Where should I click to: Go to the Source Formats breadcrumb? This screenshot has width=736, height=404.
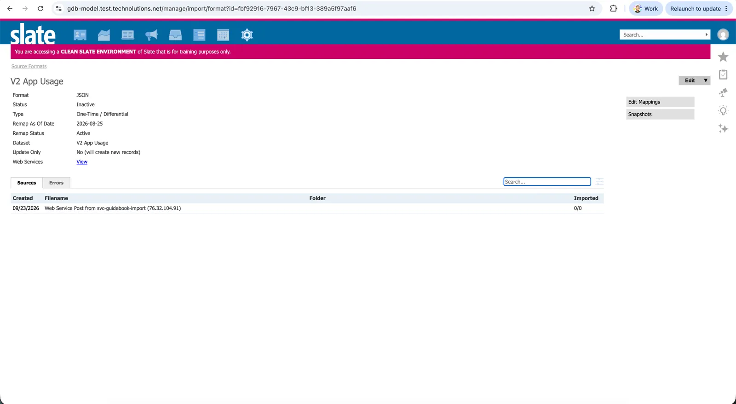(x=29, y=67)
